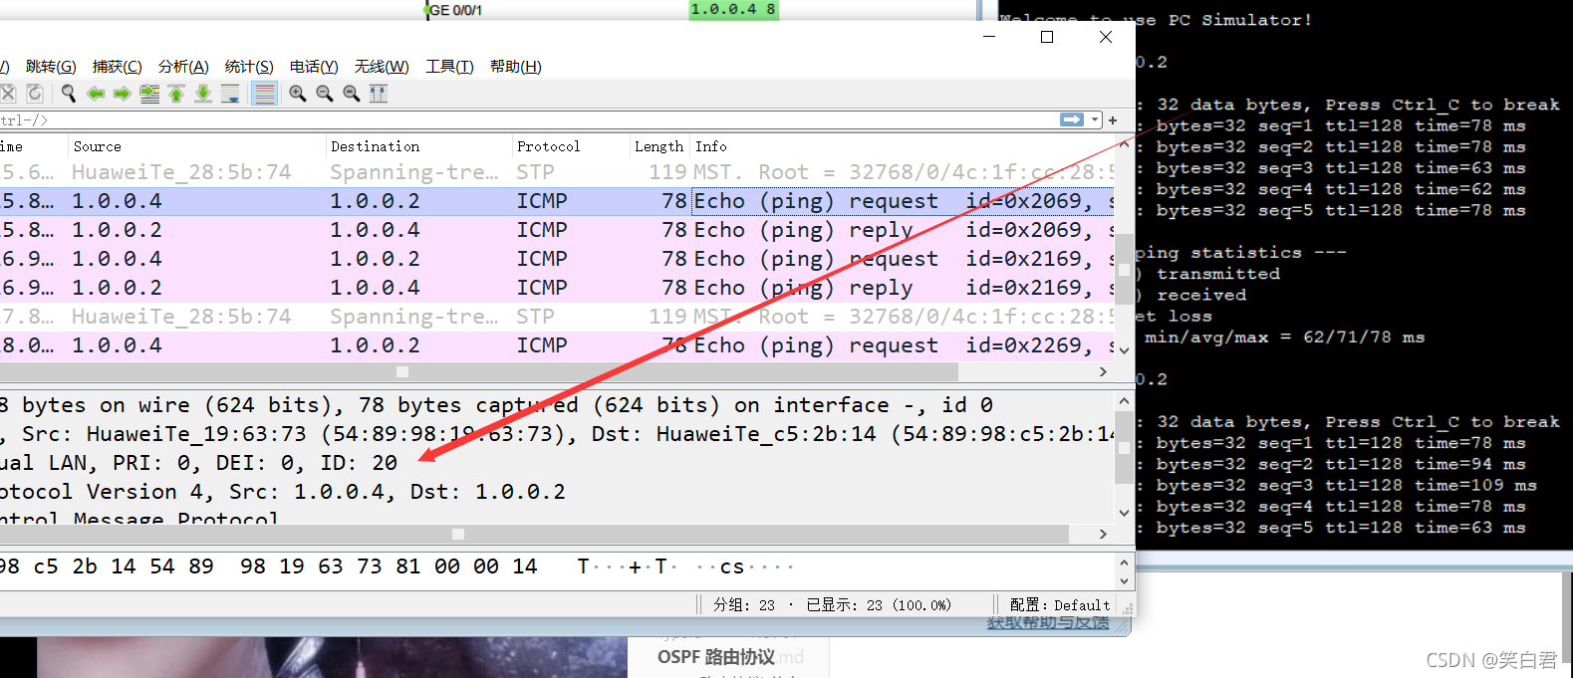Toggle auto-scroll during live capture icon
Screen dimensions: 1573x678
[230, 94]
